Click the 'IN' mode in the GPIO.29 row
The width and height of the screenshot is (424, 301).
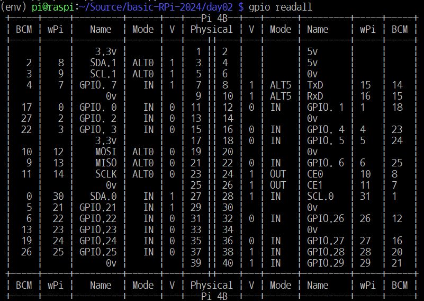(276, 263)
